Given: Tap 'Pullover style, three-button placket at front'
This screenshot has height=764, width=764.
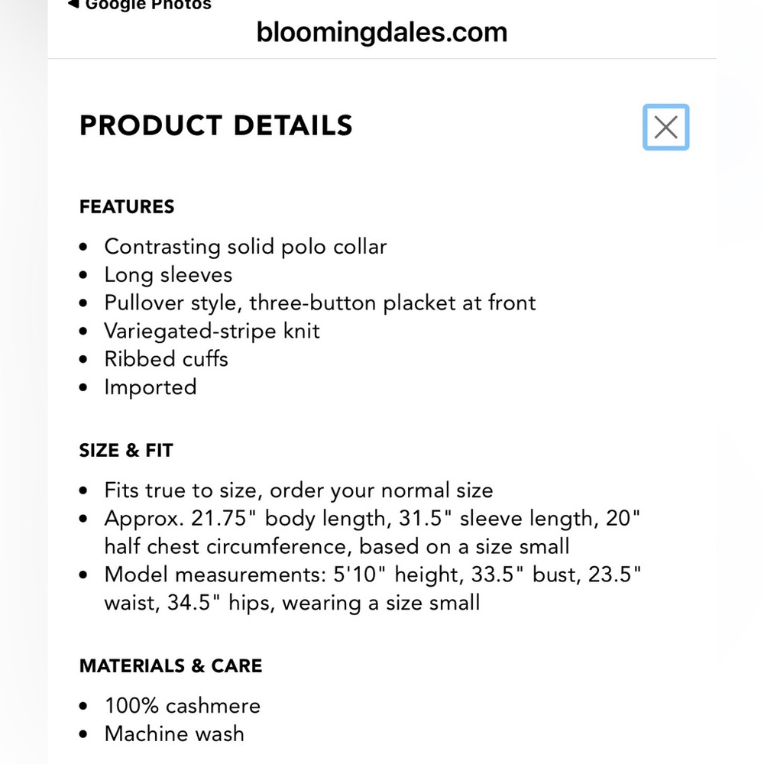Looking at the screenshot, I should 320,303.
